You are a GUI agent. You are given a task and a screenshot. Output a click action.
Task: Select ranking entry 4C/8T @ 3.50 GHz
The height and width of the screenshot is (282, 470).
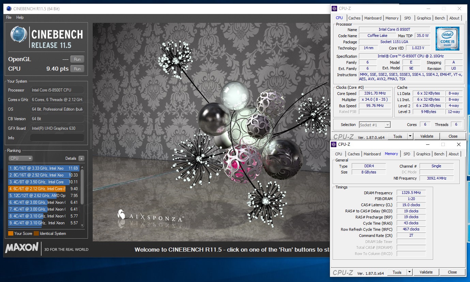(x=44, y=182)
